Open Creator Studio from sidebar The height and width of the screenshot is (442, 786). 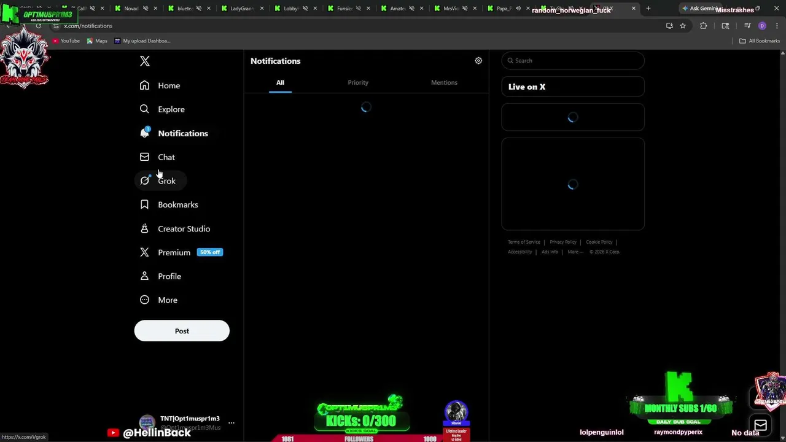pyautogui.click(x=175, y=228)
